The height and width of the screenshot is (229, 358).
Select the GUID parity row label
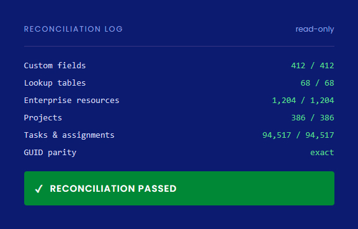50,153
